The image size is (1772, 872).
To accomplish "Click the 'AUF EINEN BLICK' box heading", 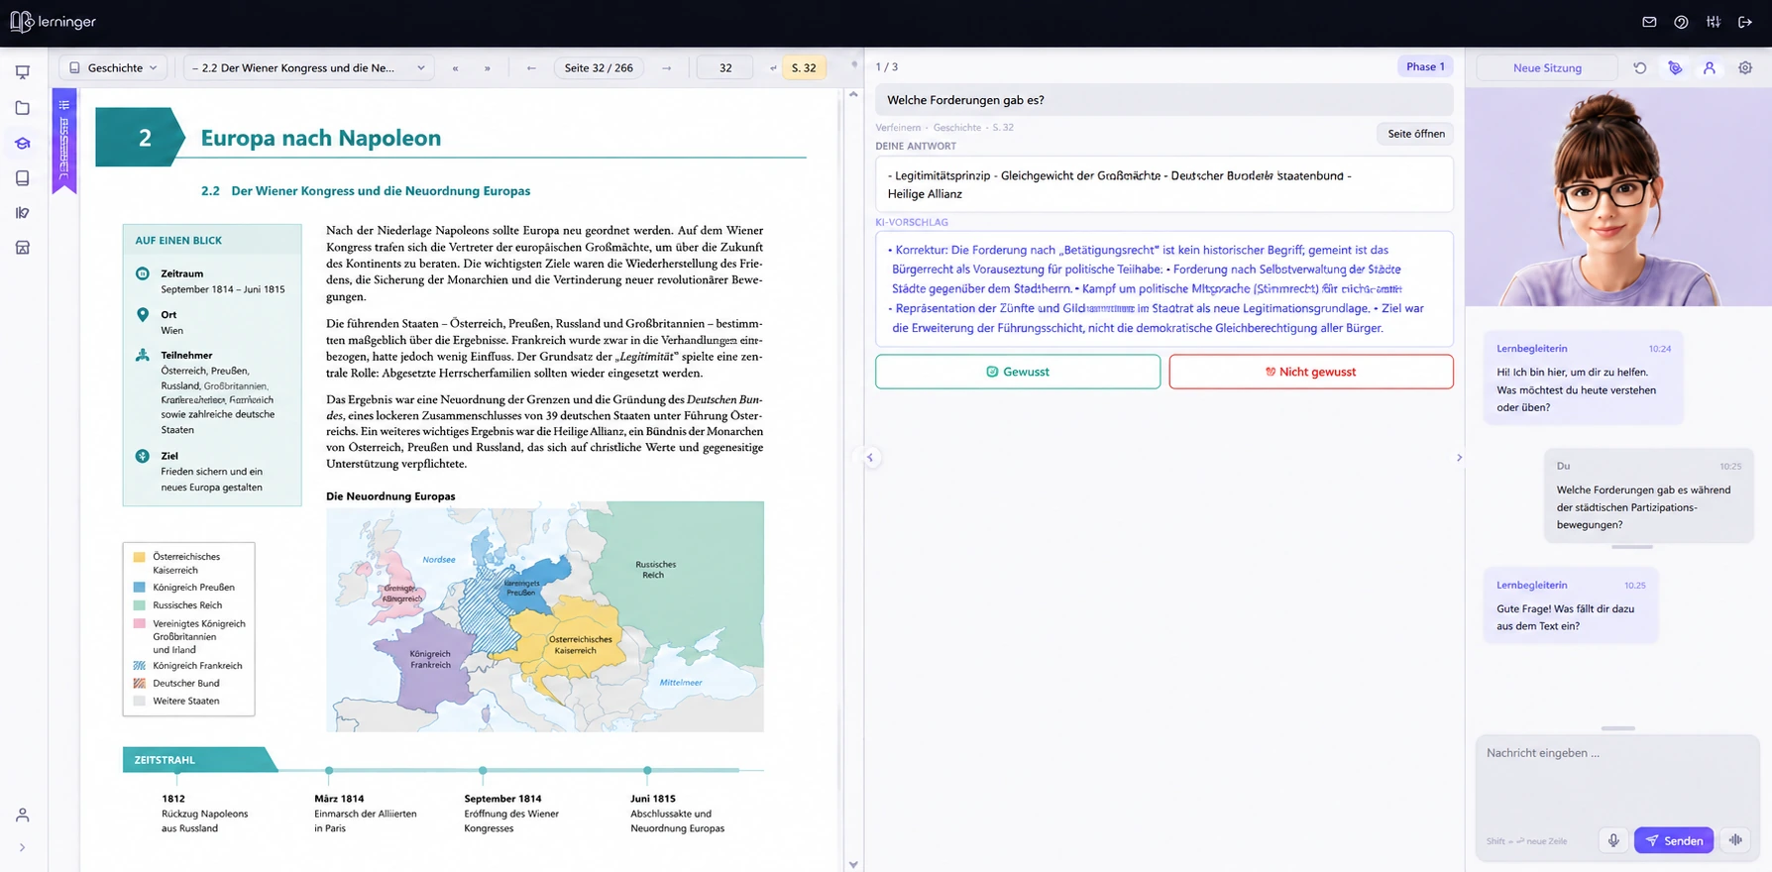I will (x=178, y=241).
